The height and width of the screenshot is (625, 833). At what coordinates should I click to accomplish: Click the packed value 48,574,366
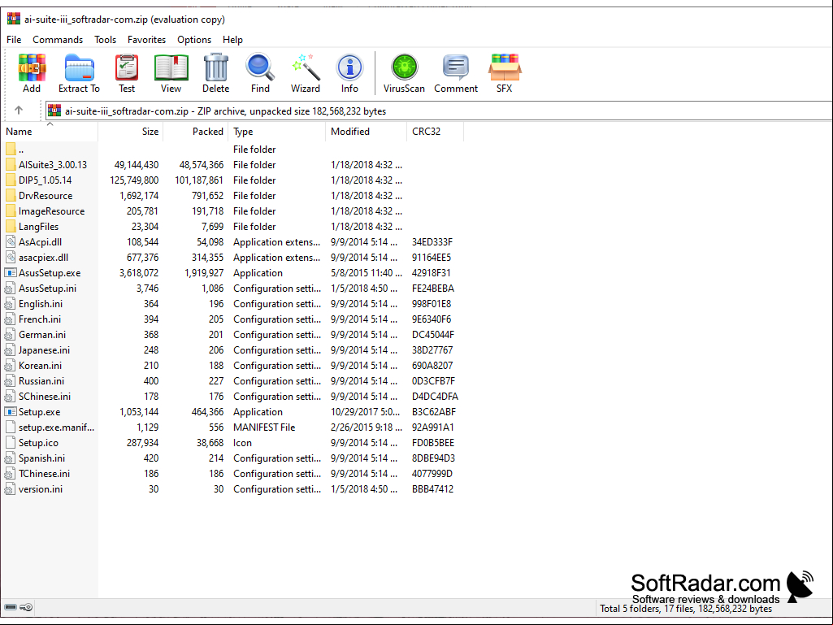[202, 165]
